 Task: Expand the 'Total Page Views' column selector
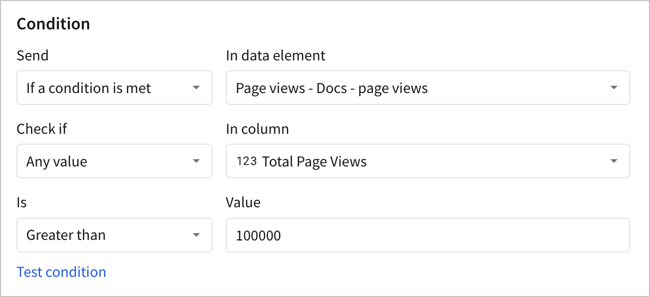tap(428, 162)
